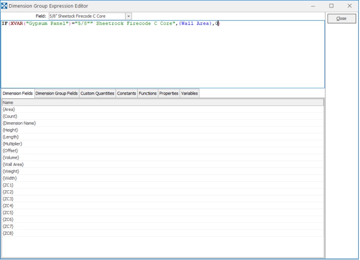360x260 pixels.
Task: Select the {ZC4} field row
Action: coord(163,206)
